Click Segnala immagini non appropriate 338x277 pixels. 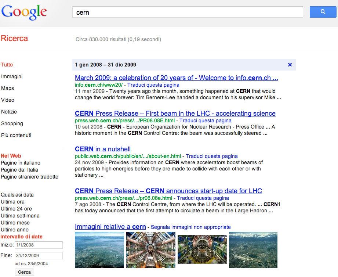pos(191,227)
